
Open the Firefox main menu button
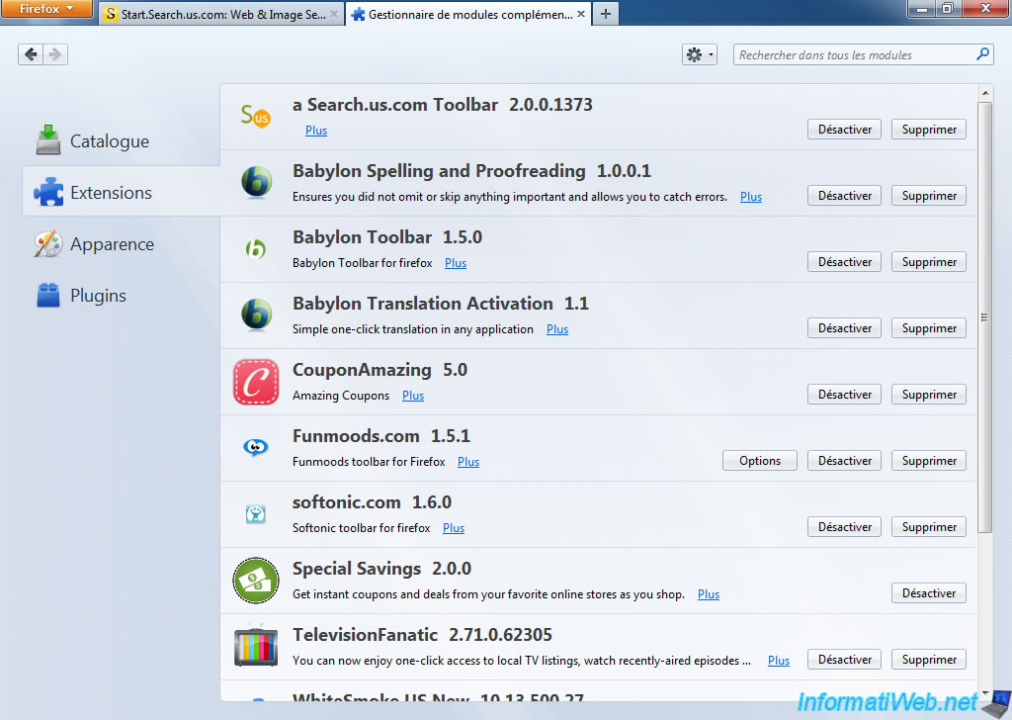coord(45,9)
